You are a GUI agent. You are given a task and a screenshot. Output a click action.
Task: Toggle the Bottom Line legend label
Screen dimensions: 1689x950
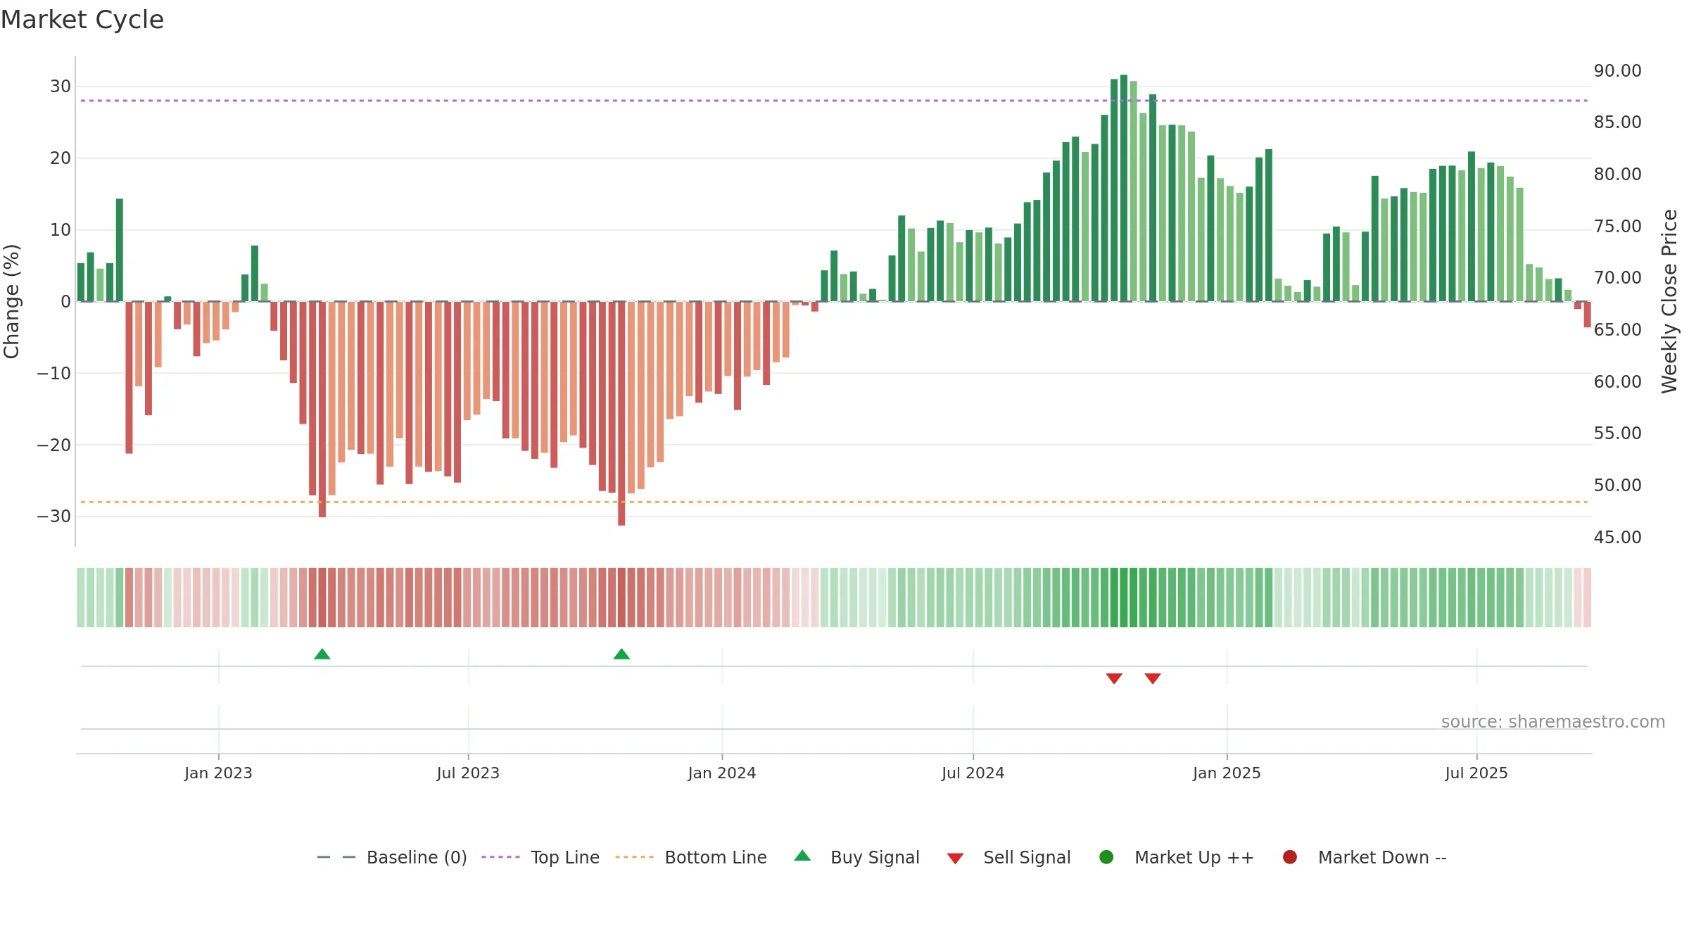pyautogui.click(x=716, y=857)
